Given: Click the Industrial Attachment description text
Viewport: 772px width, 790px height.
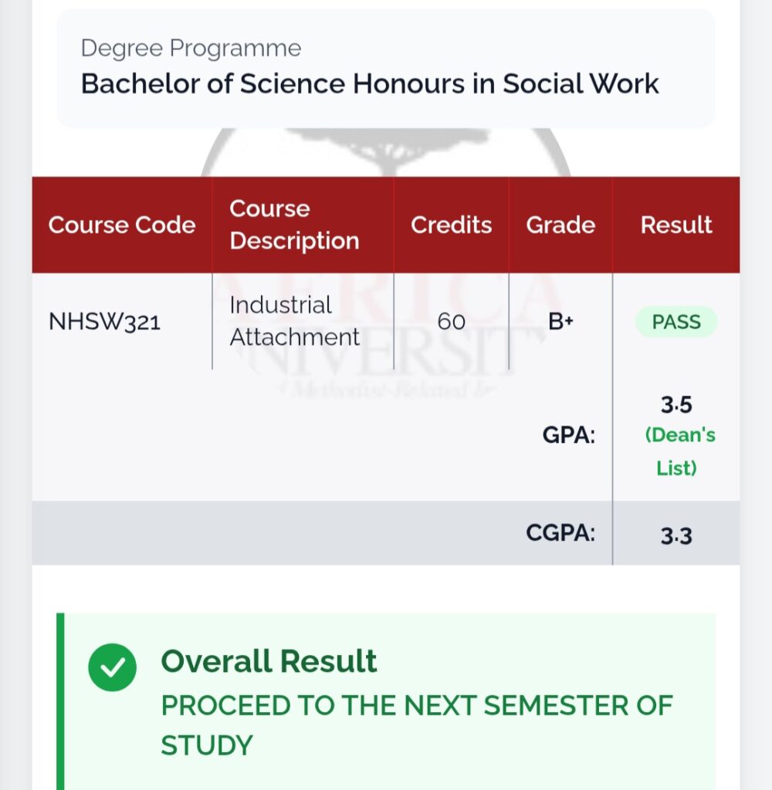Looking at the screenshot, I should [294, 321].
